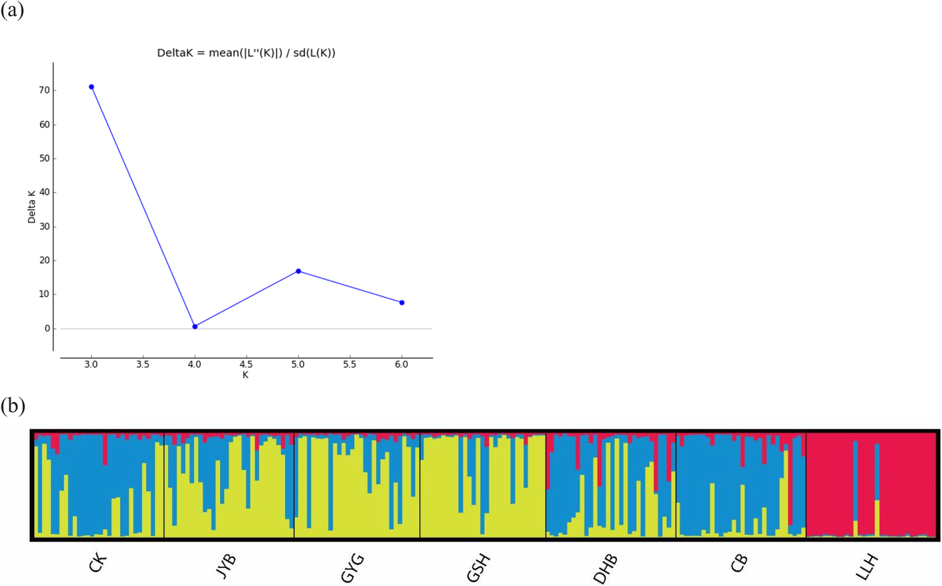Click the LLH population label
This screenshot has height=586, width=942.
coord(866,567)
